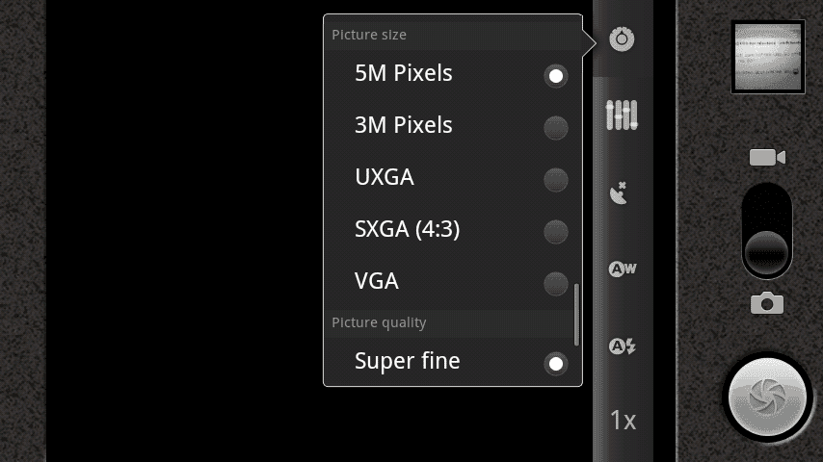This screenshot has height=462, width=823.
Task: Tap the still camera mode icon
Action: coord(767,303)
